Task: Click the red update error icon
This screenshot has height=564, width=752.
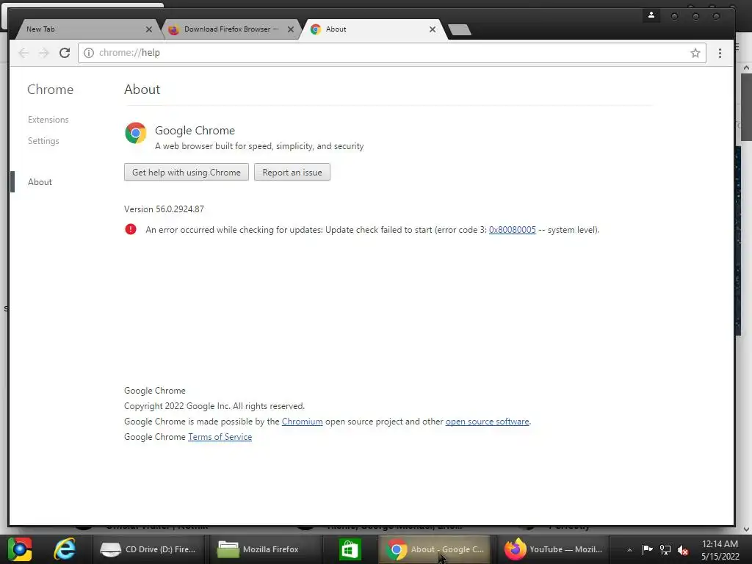Action: [x=131, y=229]
